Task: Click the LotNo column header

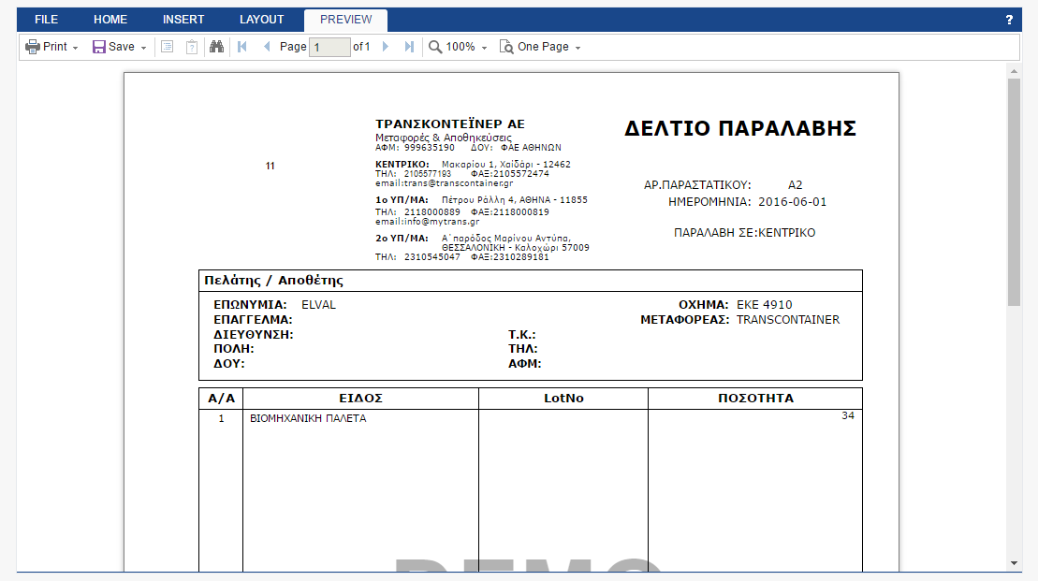Action: coord(563,399)
